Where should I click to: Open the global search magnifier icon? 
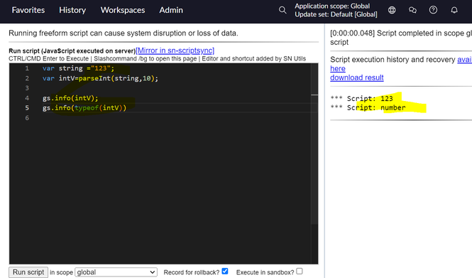click(x=282, y=10)
